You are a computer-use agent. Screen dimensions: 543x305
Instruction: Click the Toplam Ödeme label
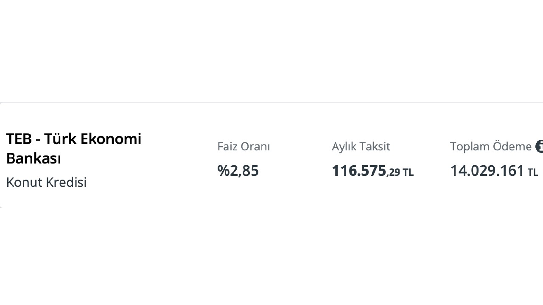(x=490, y=147)
